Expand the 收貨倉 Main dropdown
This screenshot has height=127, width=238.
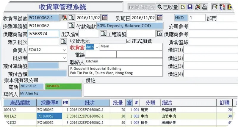point(96,47)
